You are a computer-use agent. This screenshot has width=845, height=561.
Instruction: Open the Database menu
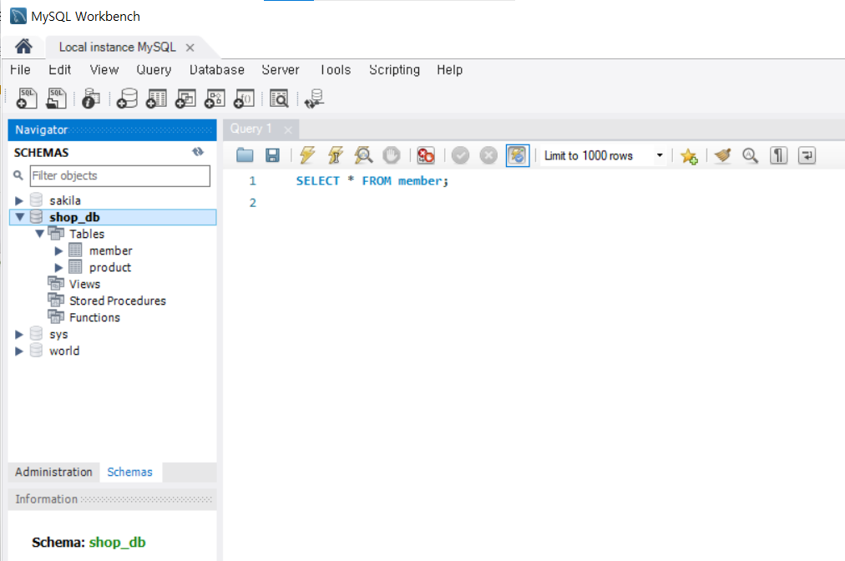pos(216,69)
